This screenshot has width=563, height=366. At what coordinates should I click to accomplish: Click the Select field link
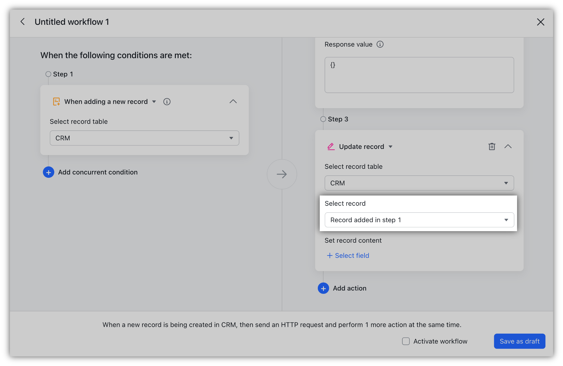pyautogui.click(x=348, y=256)
